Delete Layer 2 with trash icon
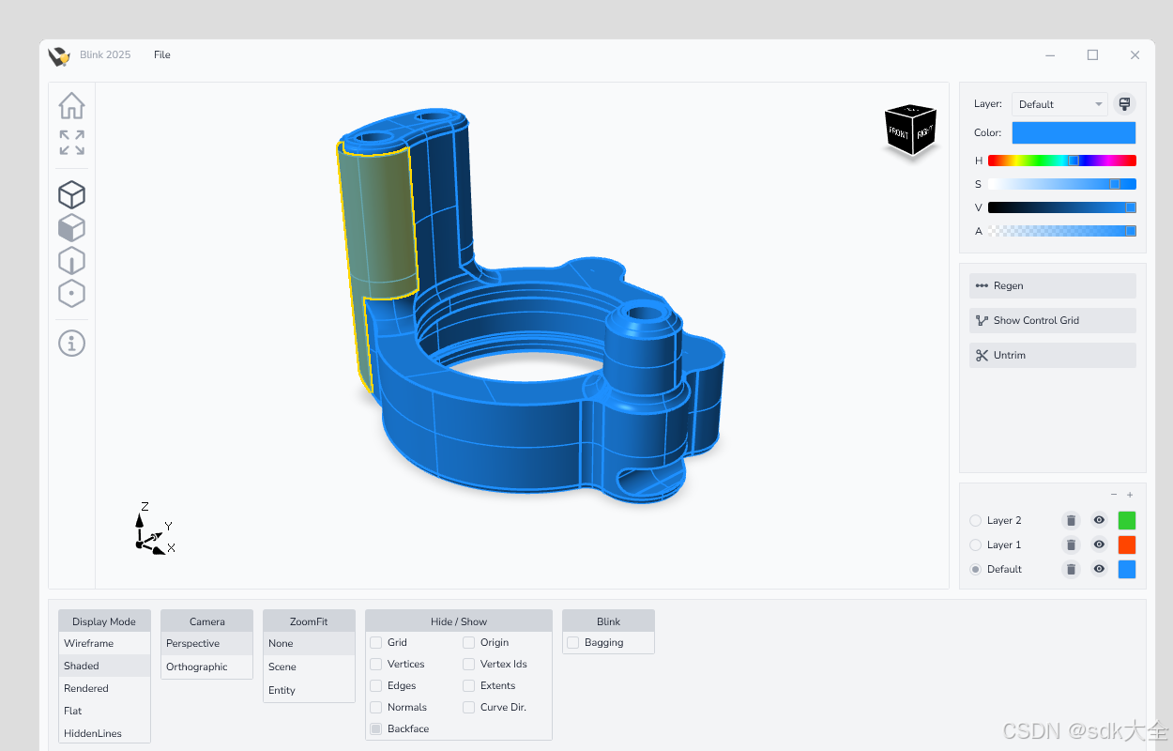 (x=1071, y=520)
